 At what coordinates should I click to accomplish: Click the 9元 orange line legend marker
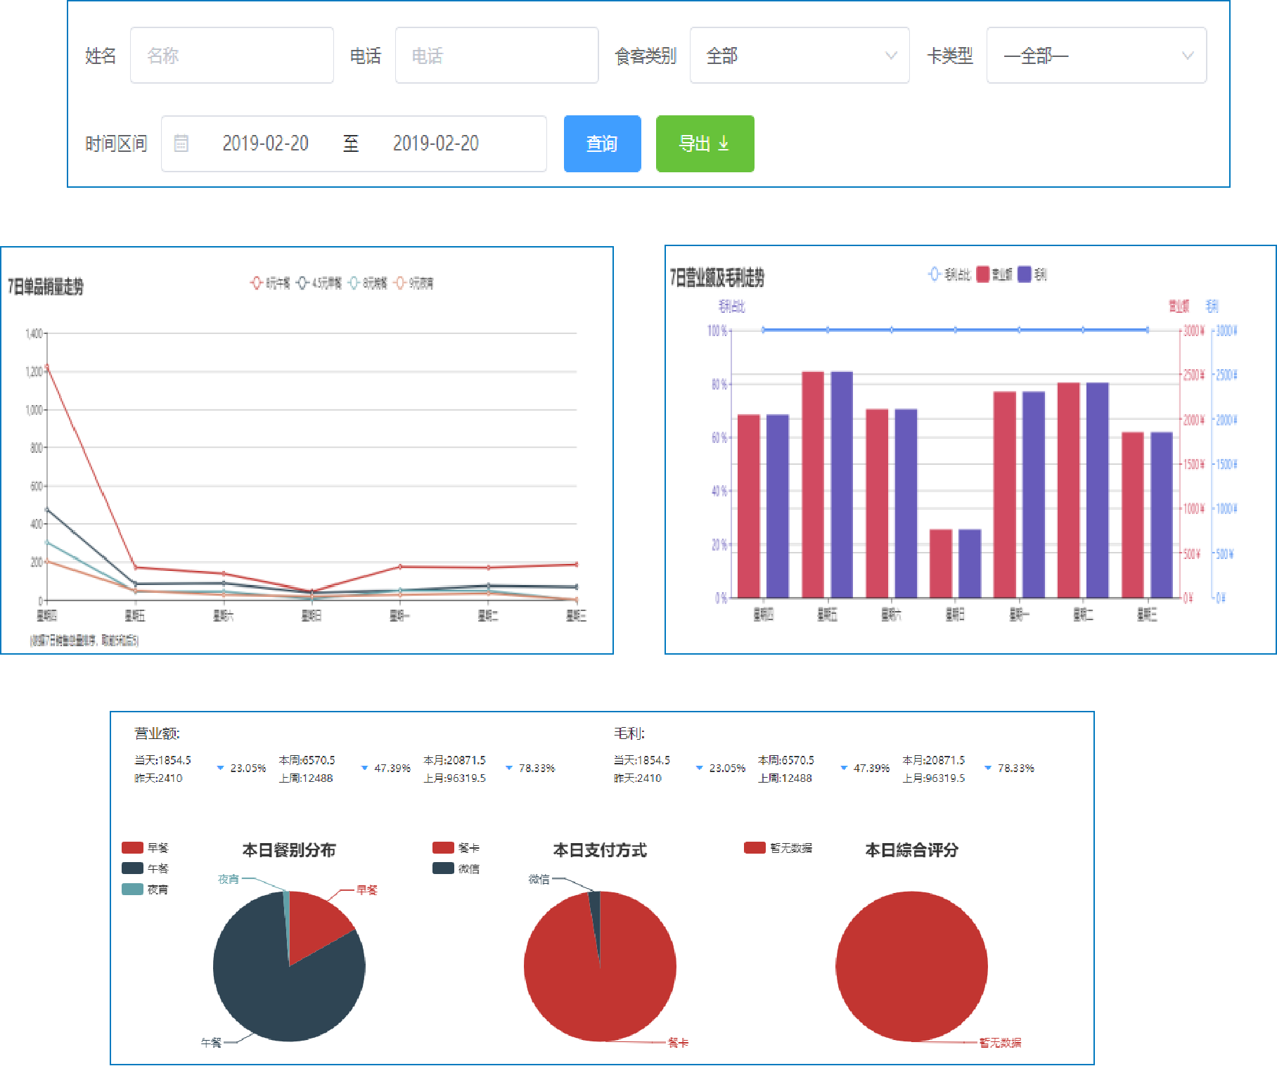[400, 283]
